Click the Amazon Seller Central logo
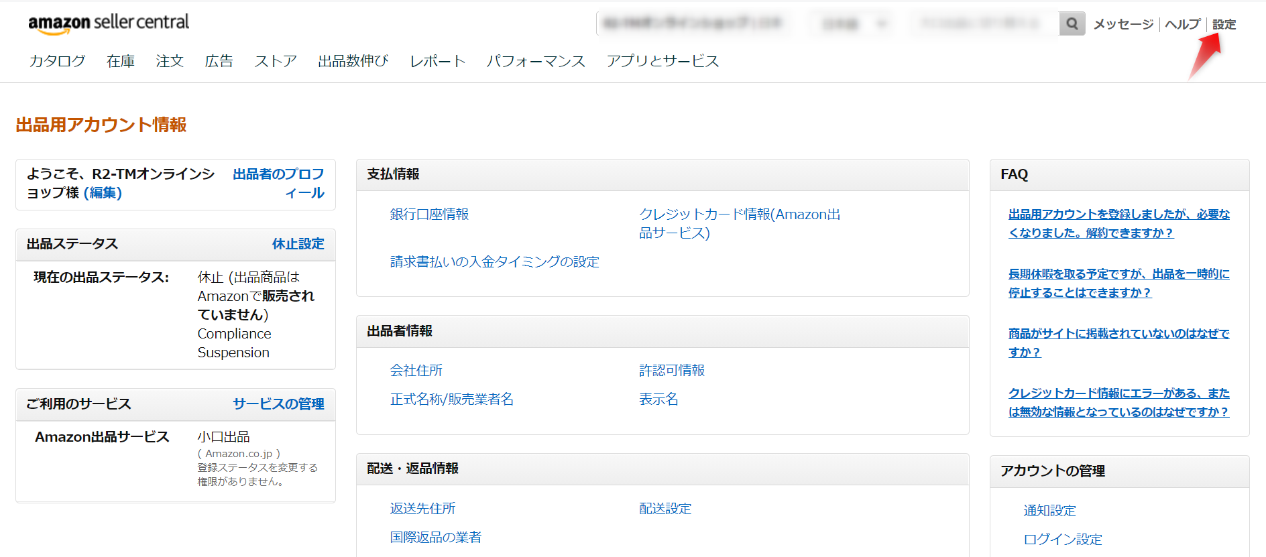 point(109,23)
